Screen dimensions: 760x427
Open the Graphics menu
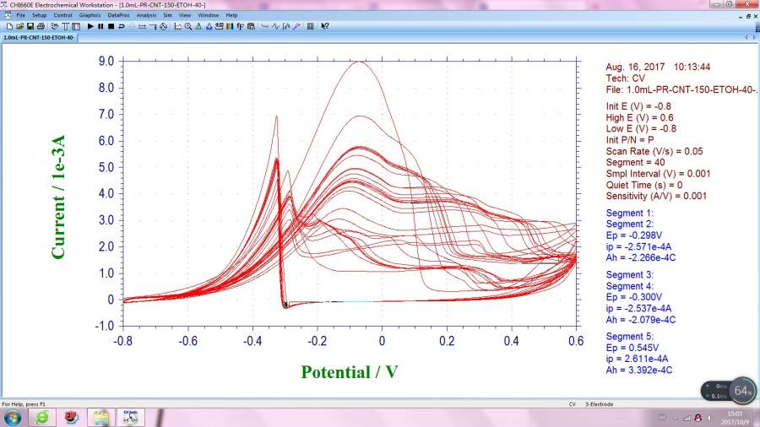pyautogui.click(x=90, y=15)
